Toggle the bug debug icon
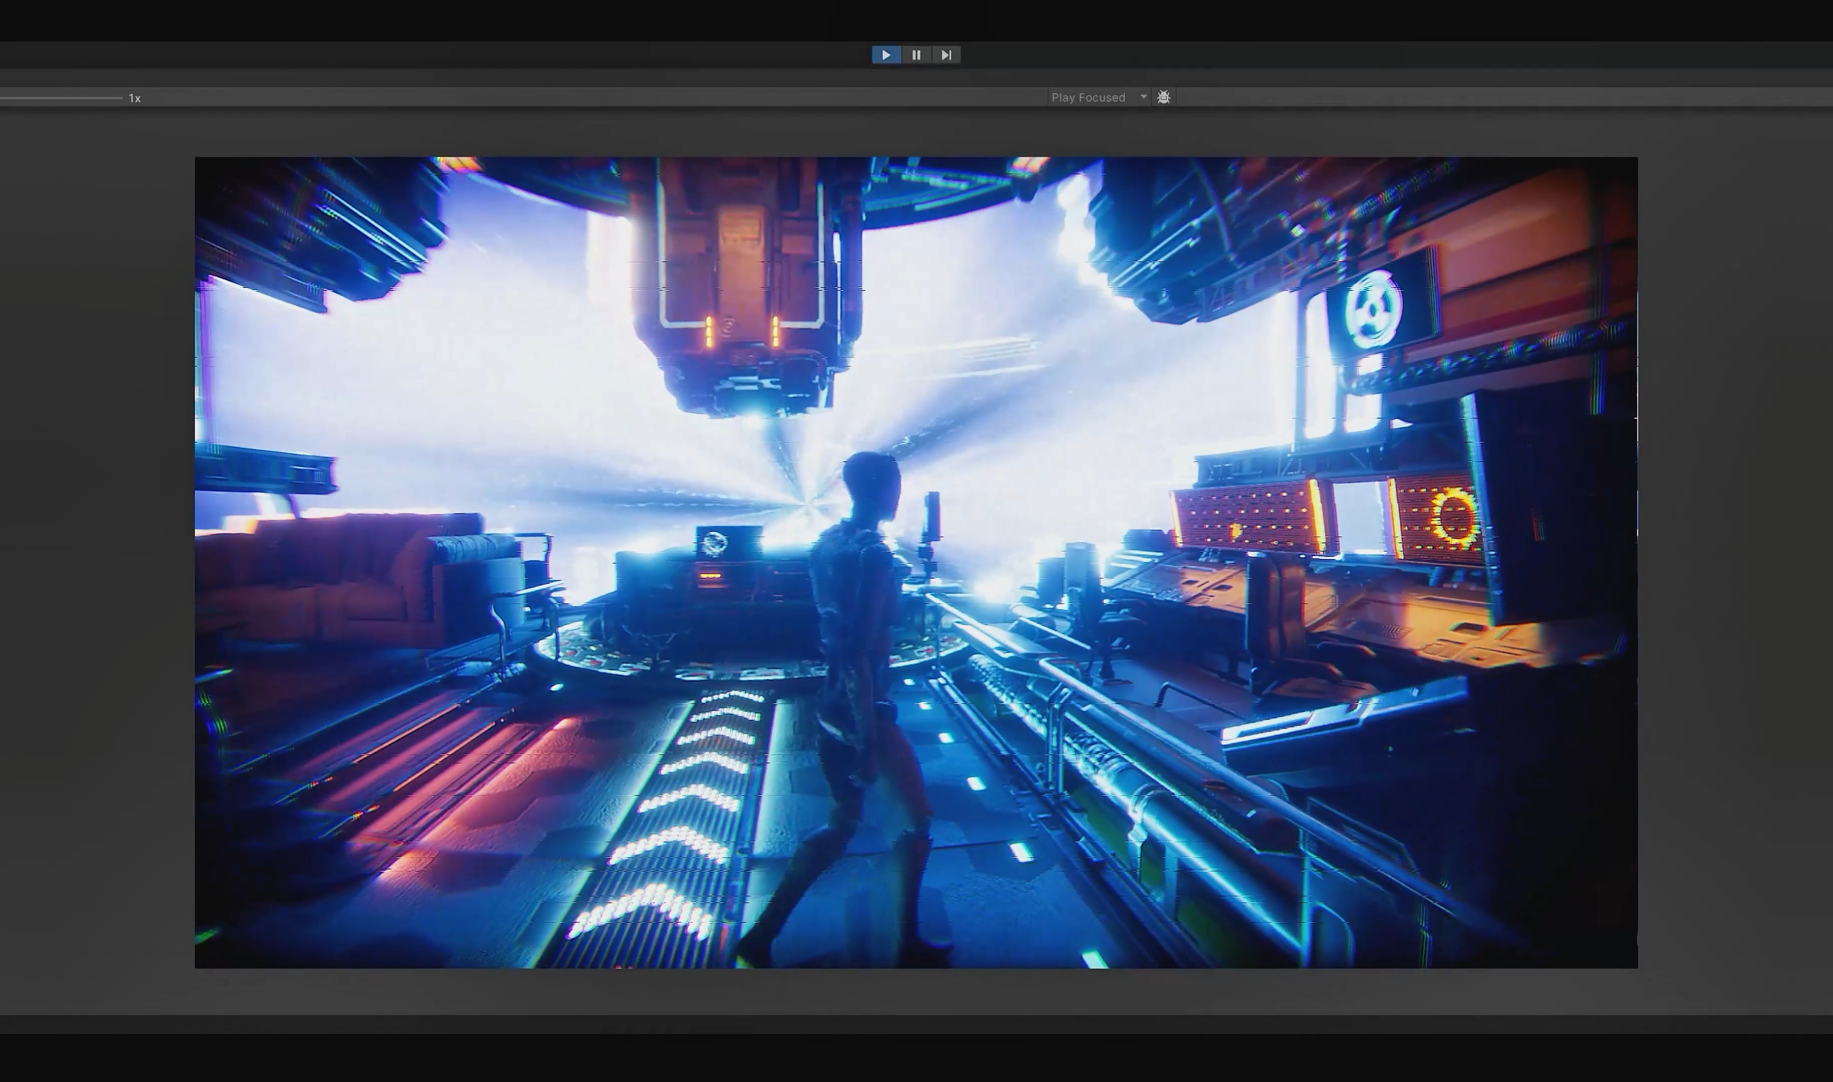The width and height of the screenshot is (1833, 1082). pos(1164,97)
